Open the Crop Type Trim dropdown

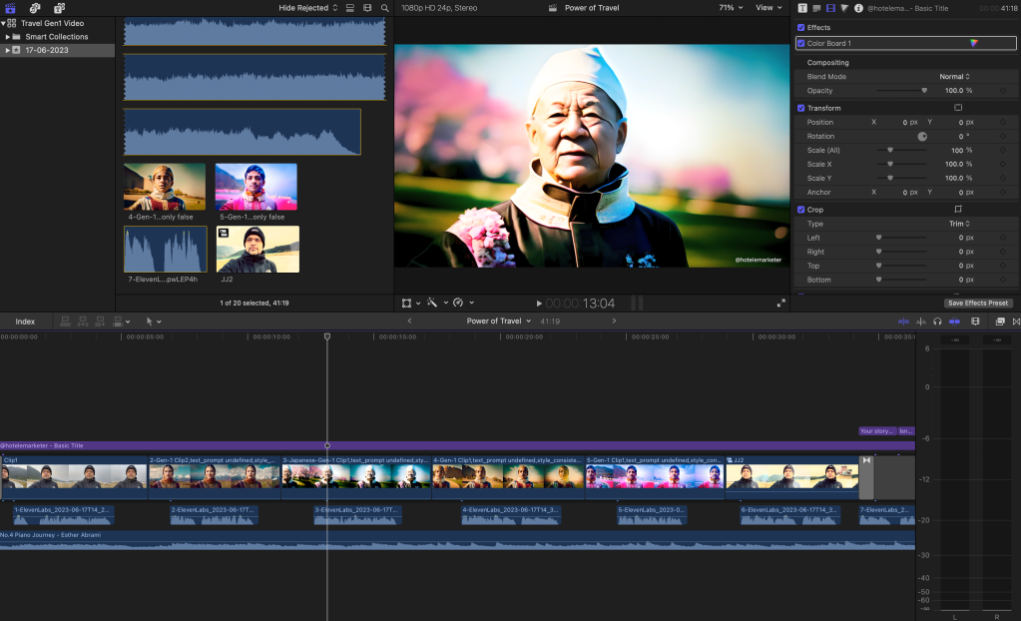[959, 224]
